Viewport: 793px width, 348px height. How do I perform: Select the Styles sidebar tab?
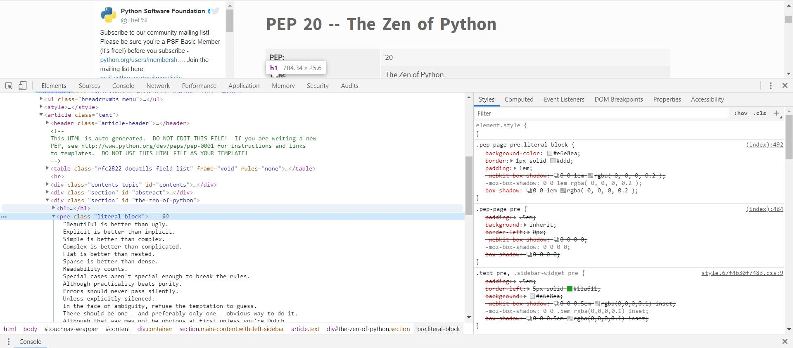tap(487, 99)
